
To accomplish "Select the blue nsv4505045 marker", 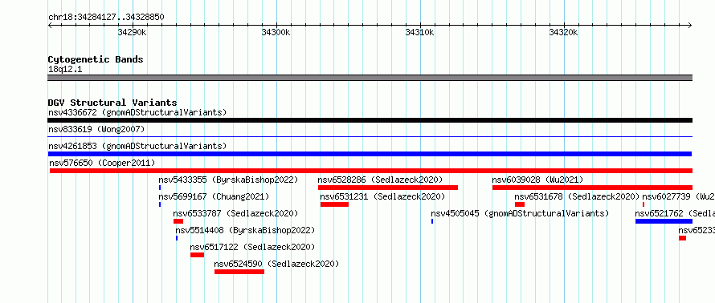I will [432, 221].
